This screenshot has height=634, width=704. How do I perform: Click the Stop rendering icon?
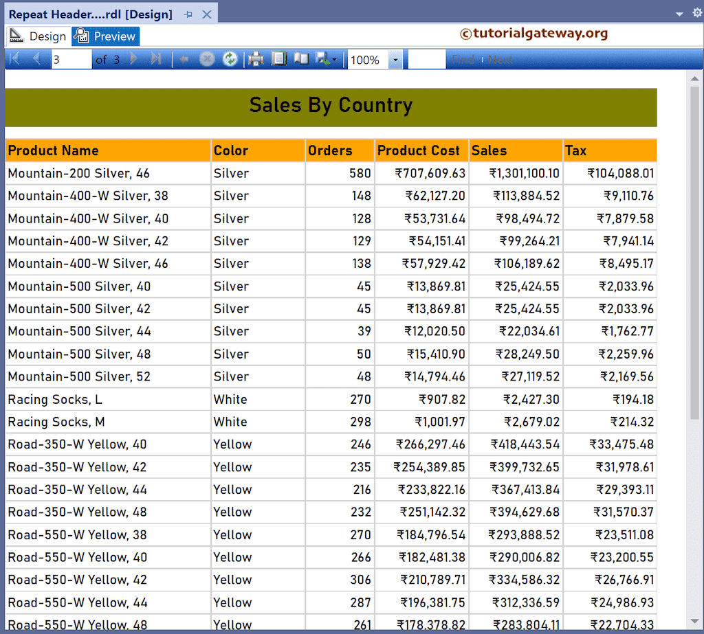coord(207,60)
